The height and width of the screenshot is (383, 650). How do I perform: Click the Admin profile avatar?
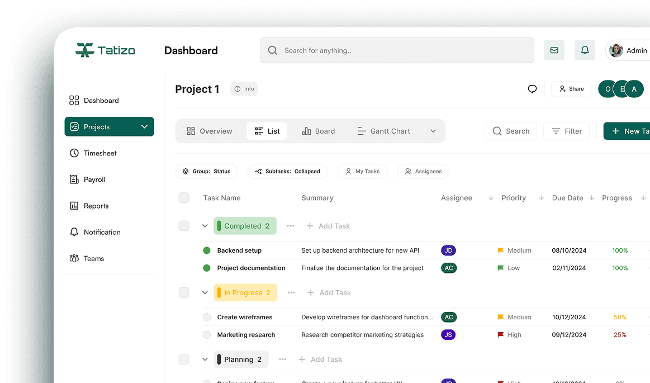615,50
